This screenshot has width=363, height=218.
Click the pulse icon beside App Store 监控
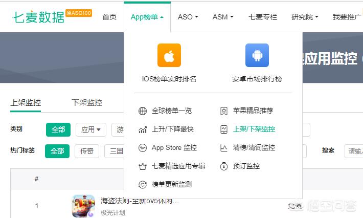coord(143,148)
